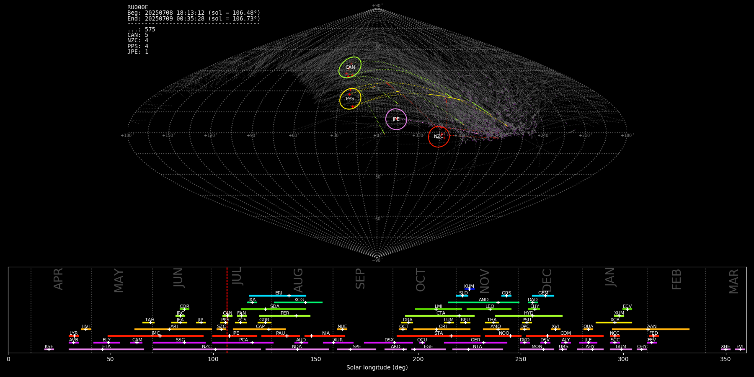Select the PCA shower bar in timeline

(243, 343)
